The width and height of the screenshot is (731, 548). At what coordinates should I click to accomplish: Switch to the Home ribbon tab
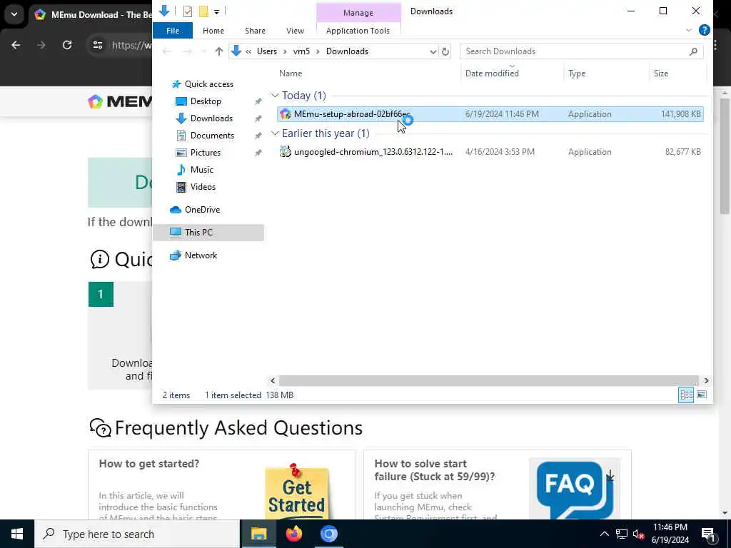click(213, 31)
